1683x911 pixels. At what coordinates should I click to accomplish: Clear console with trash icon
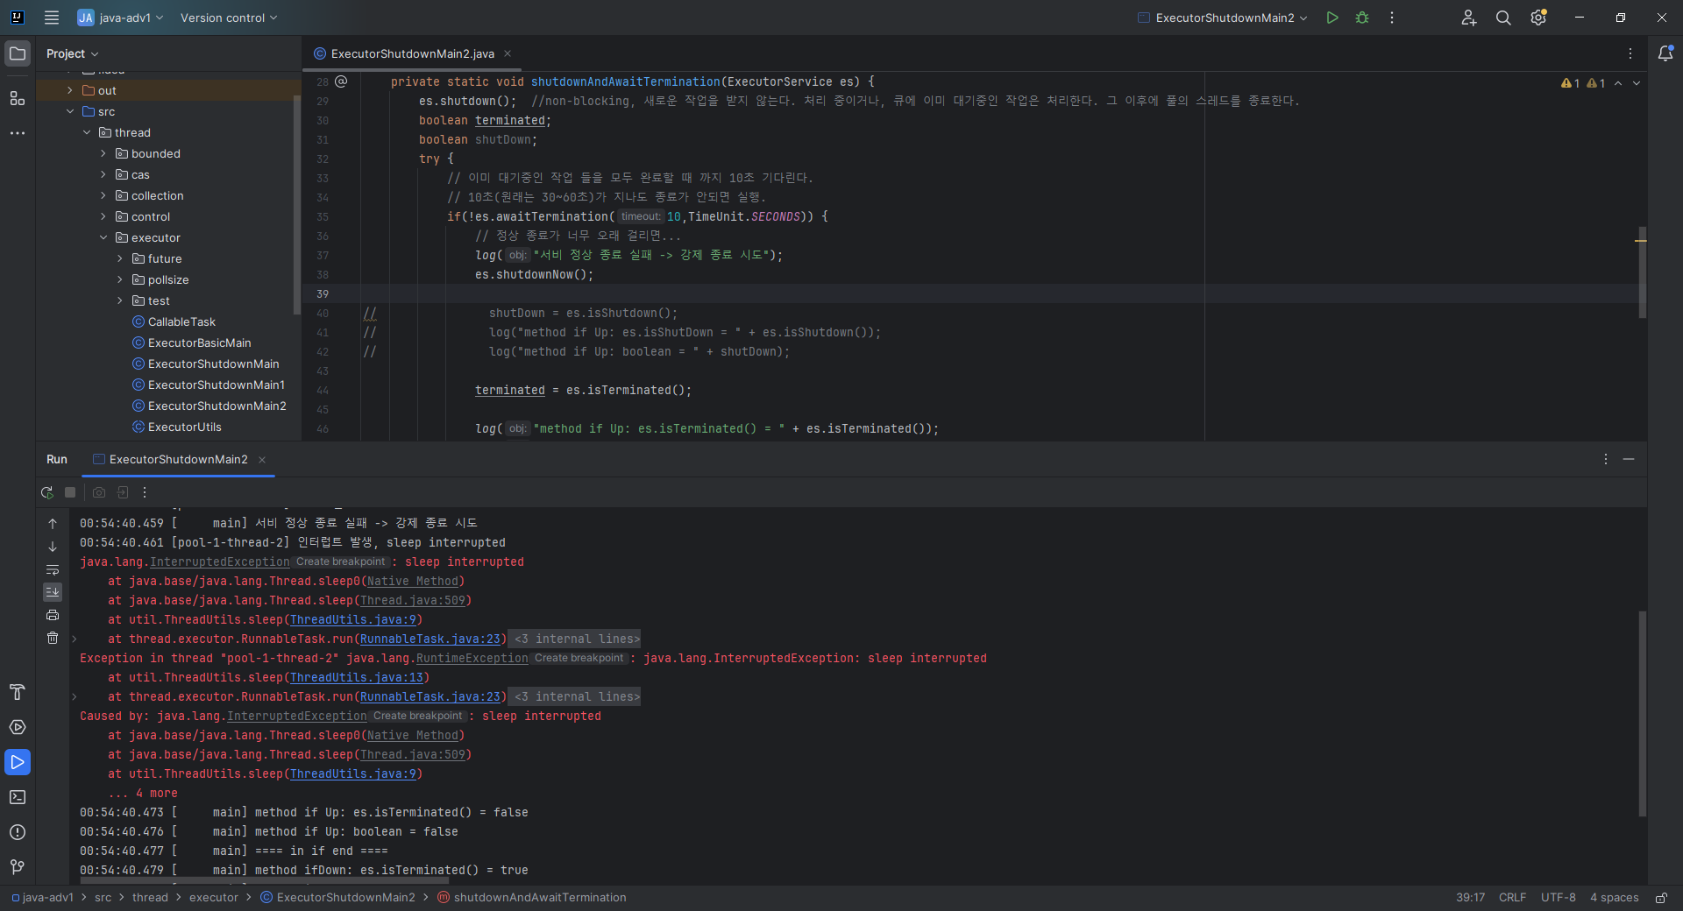click(x=53, y=638)
